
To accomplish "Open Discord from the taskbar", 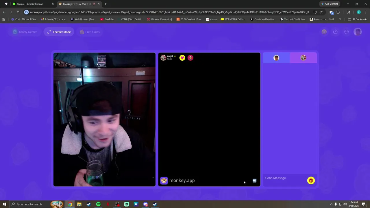I will coord(145,204).
